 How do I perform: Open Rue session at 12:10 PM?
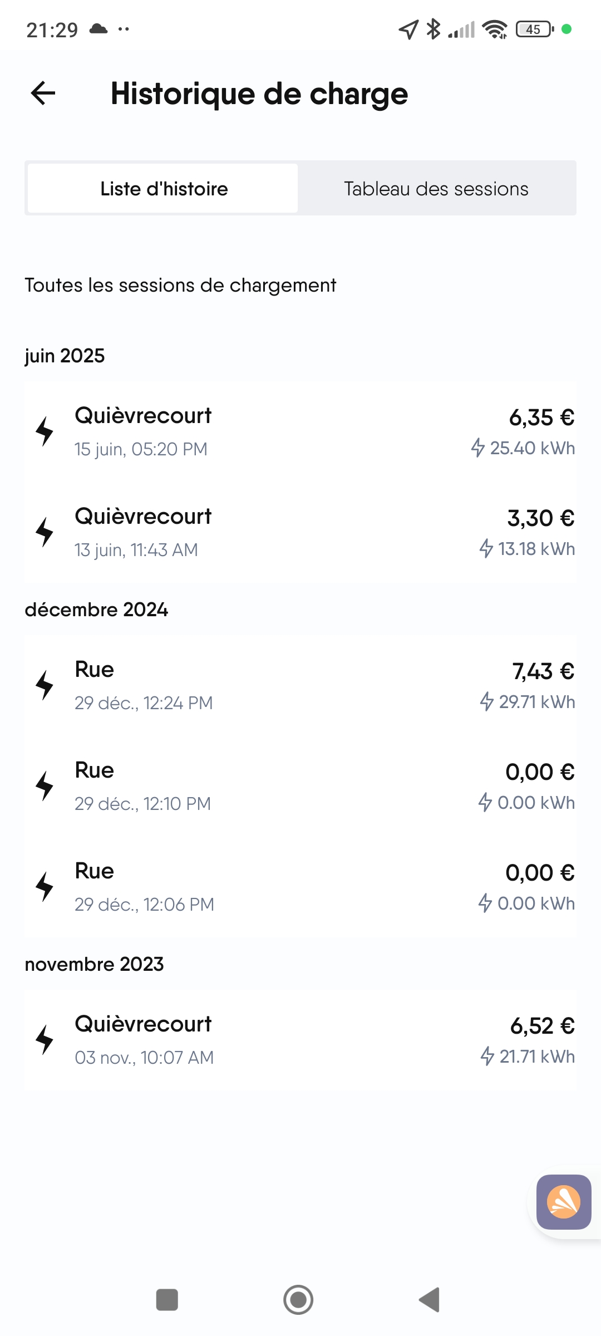pyautogui.click(x=300, y=786)
